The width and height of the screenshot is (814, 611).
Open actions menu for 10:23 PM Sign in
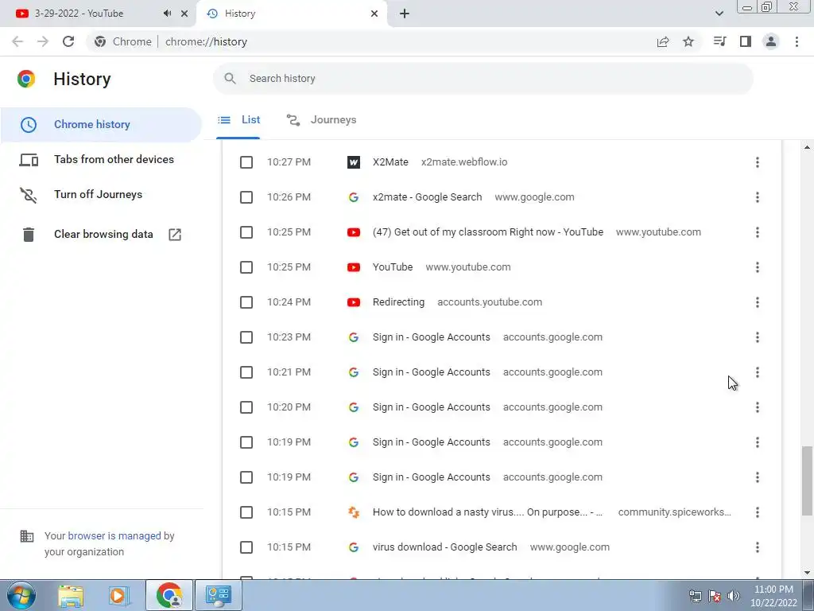758,337
